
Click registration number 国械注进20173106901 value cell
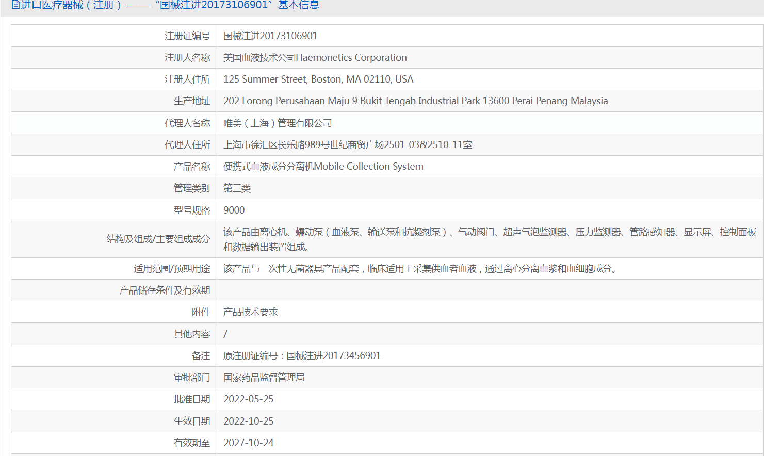(x=270, y=36)
